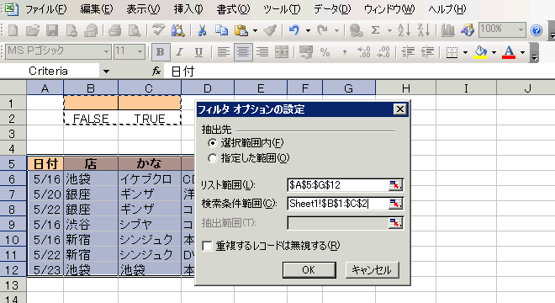Click the yellow Fill Color bucket

[480, 52]
